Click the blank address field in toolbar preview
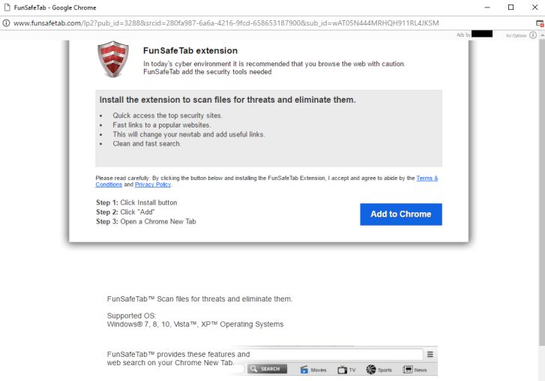Viewport: 545px width, 381px height. click(x=337, y=355)
